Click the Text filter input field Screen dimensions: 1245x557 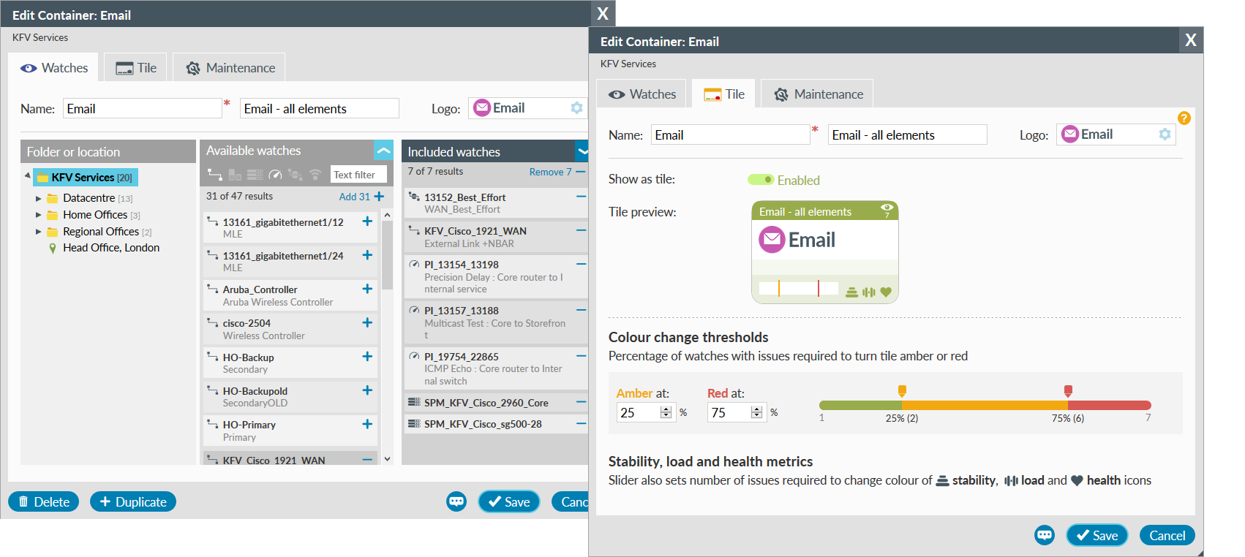tap(358, 175)
